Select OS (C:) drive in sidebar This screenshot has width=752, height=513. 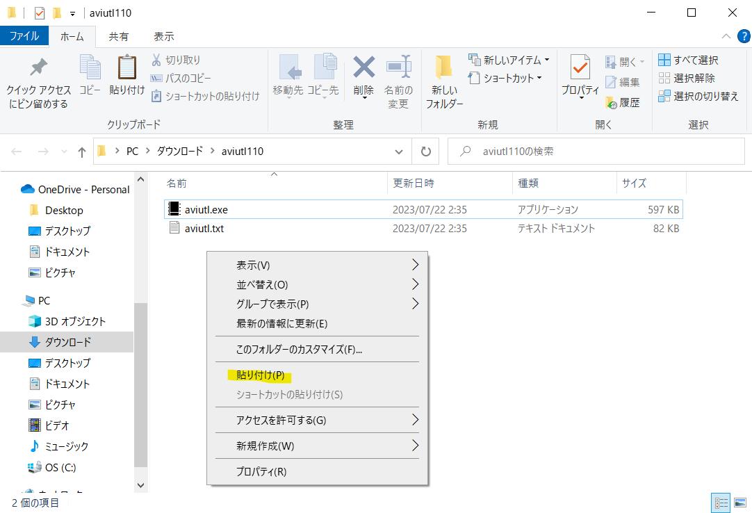point(53,467)
